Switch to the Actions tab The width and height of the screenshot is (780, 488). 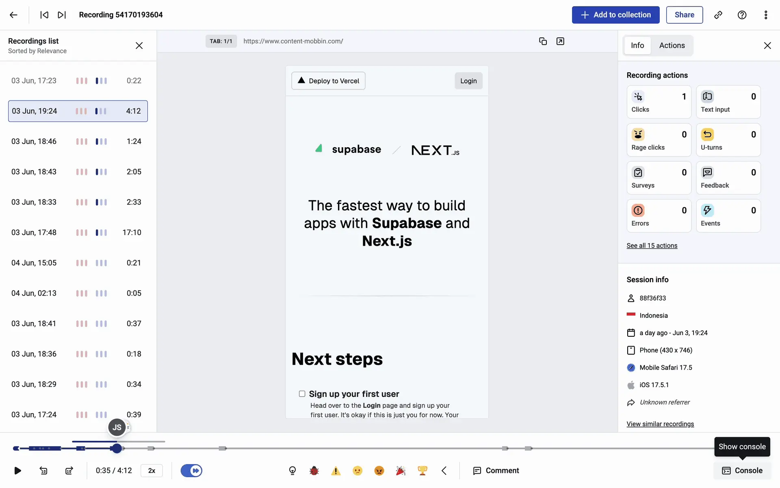672,46
